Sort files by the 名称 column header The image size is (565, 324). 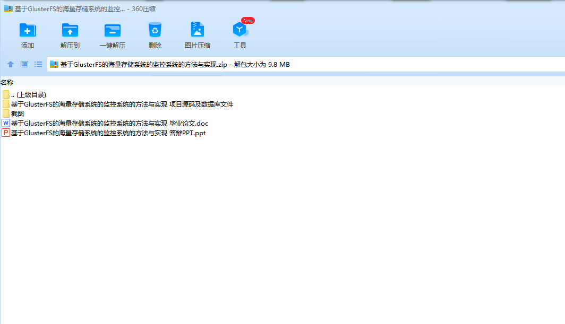[7, 82]
